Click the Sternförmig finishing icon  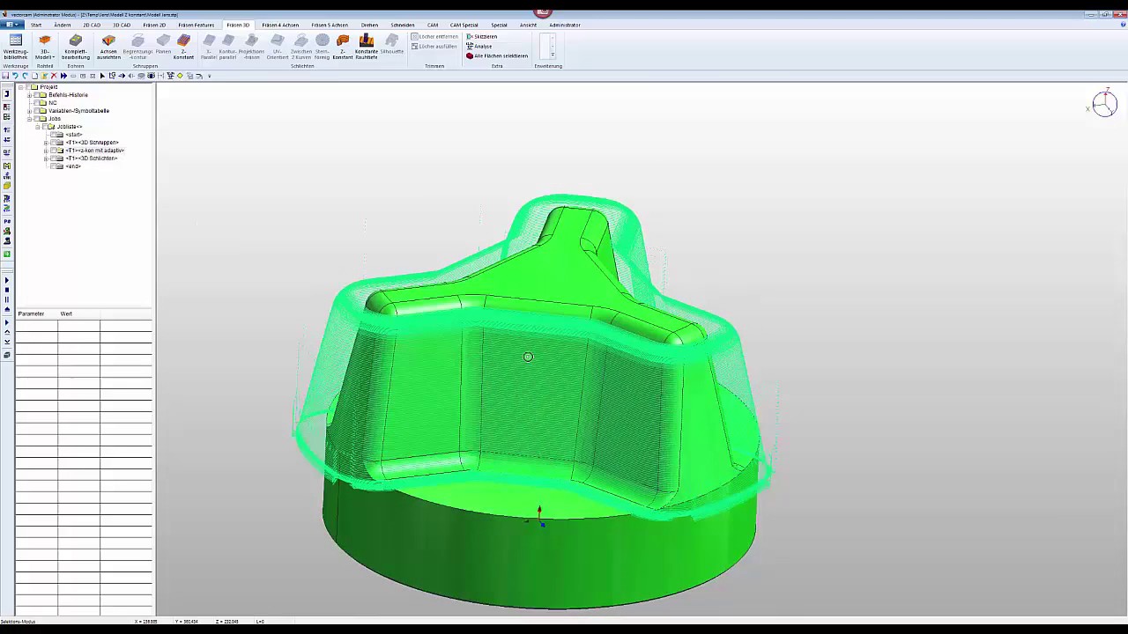(323, 46)
